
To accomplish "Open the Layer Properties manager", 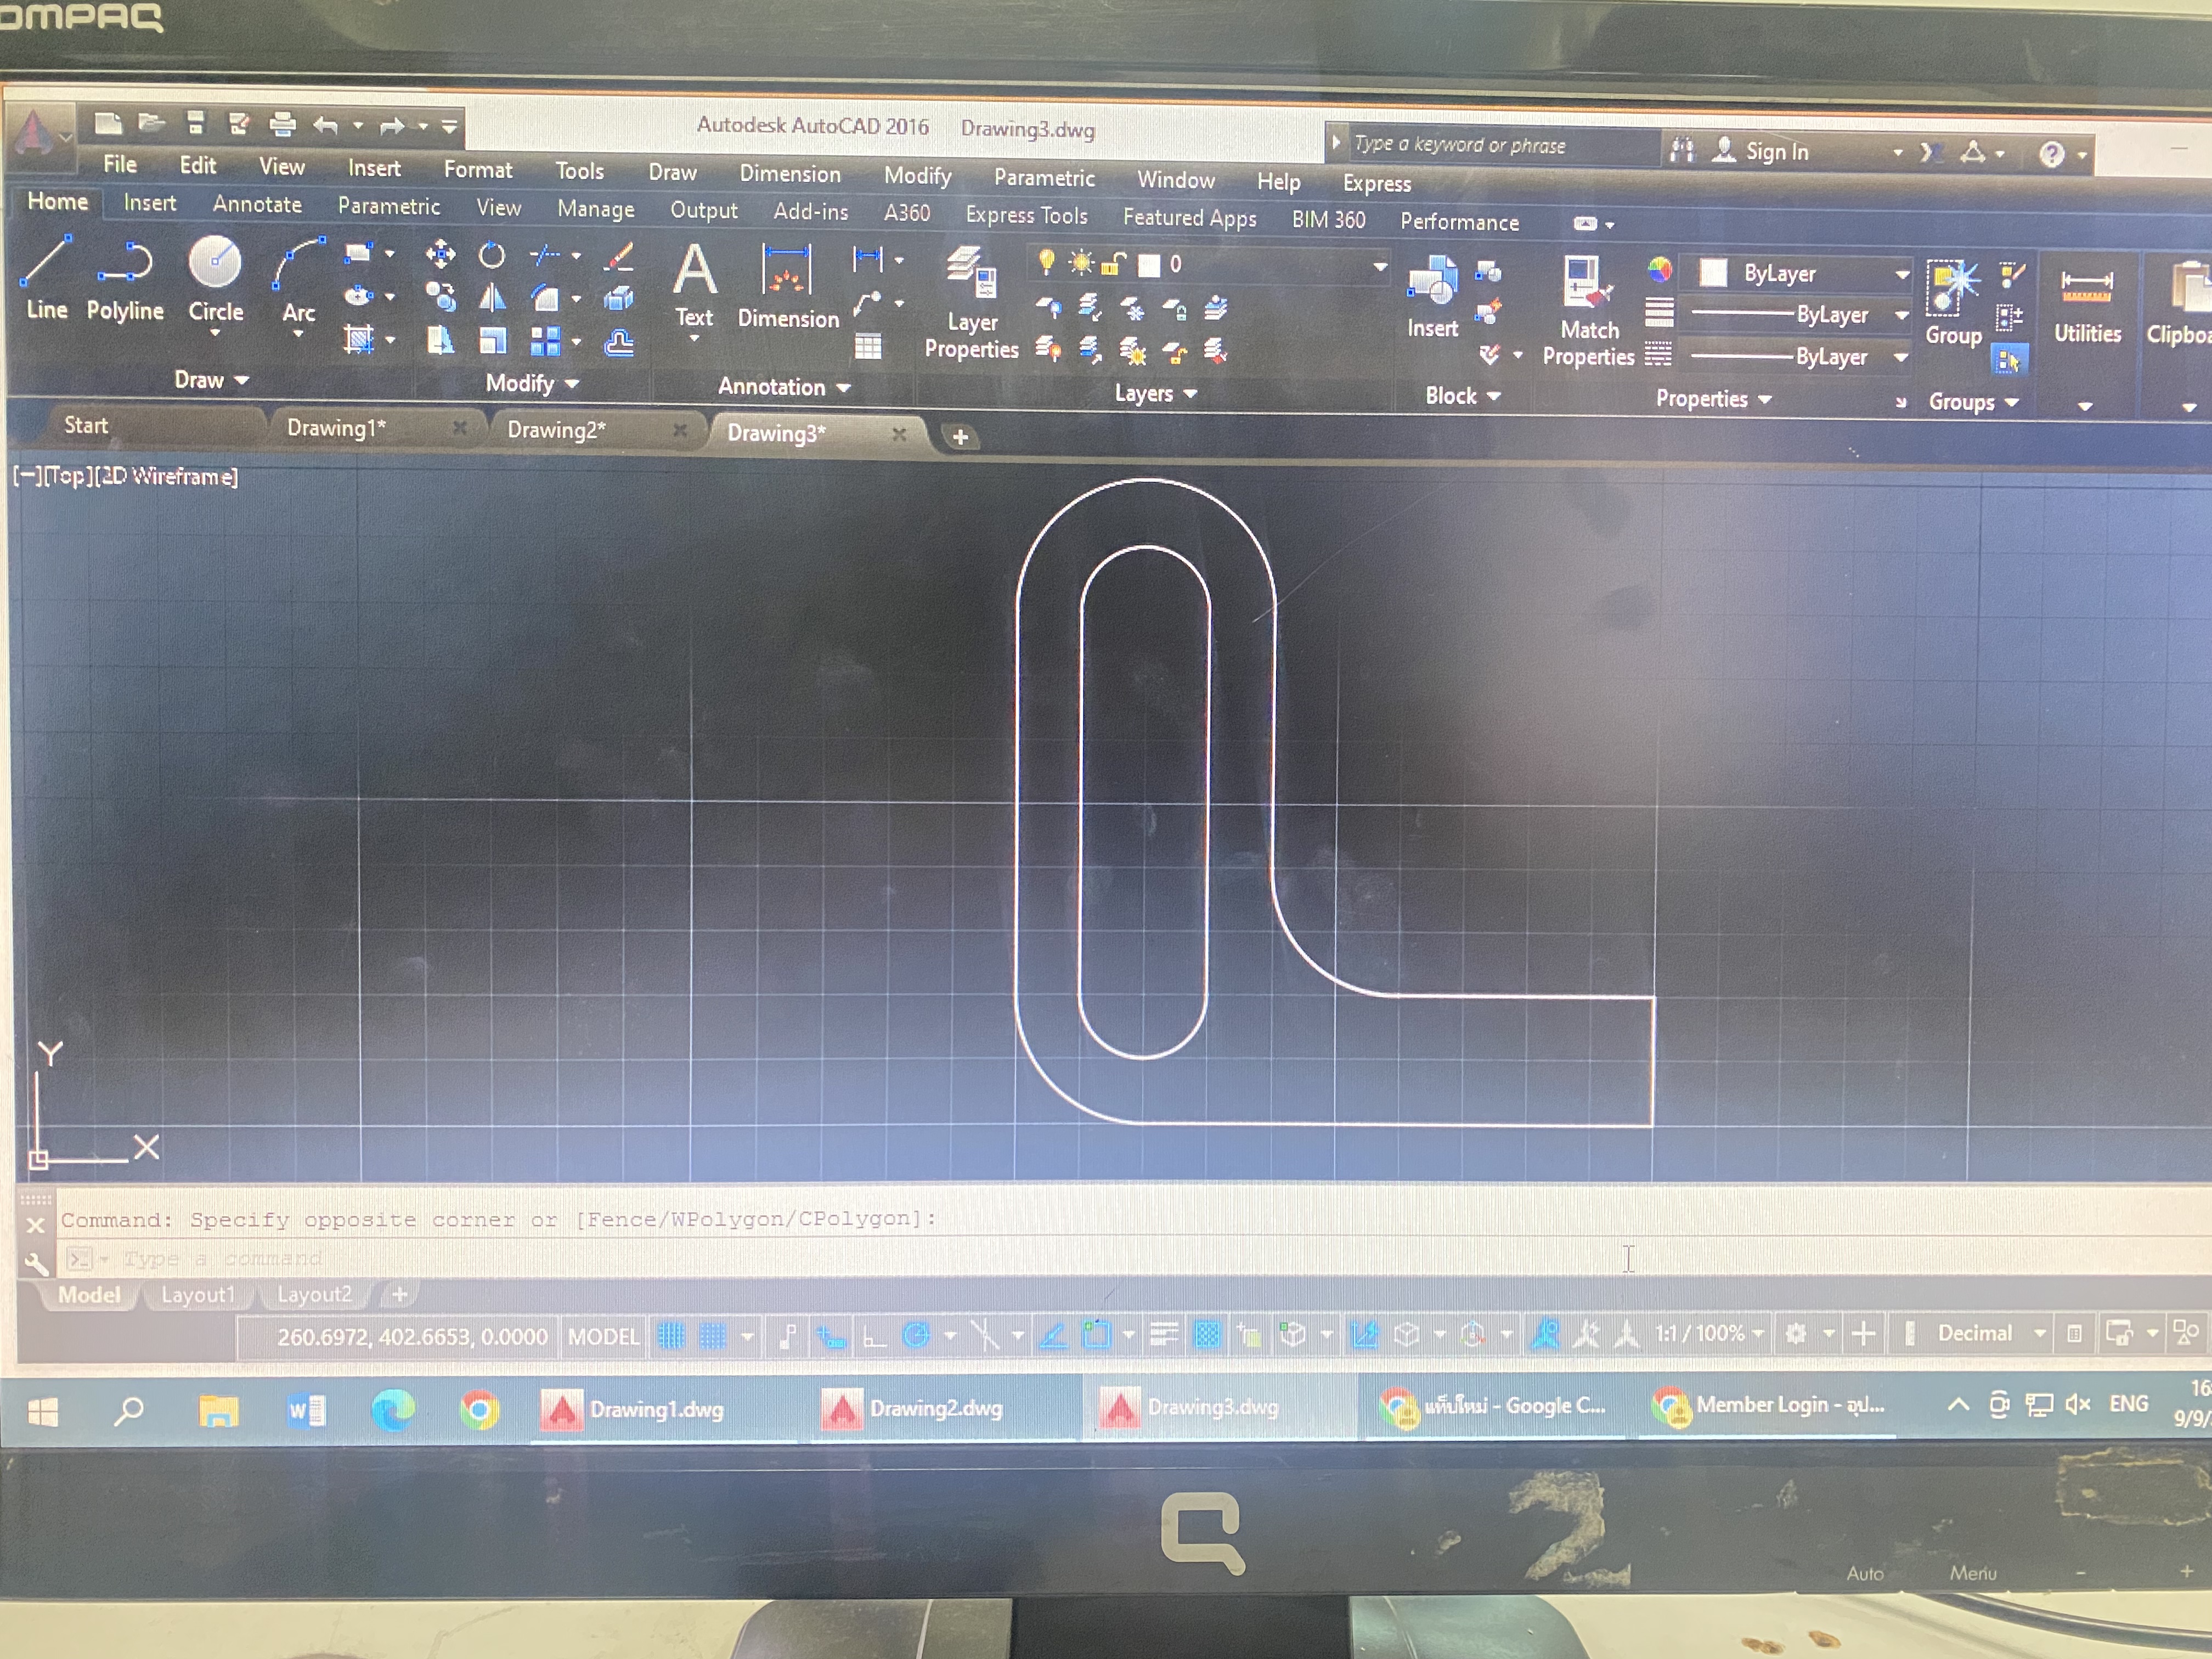I will click(x=971, y=303).
